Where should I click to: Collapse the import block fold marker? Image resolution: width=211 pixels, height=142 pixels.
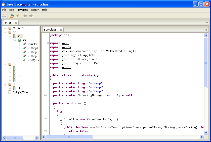(48, 43)
